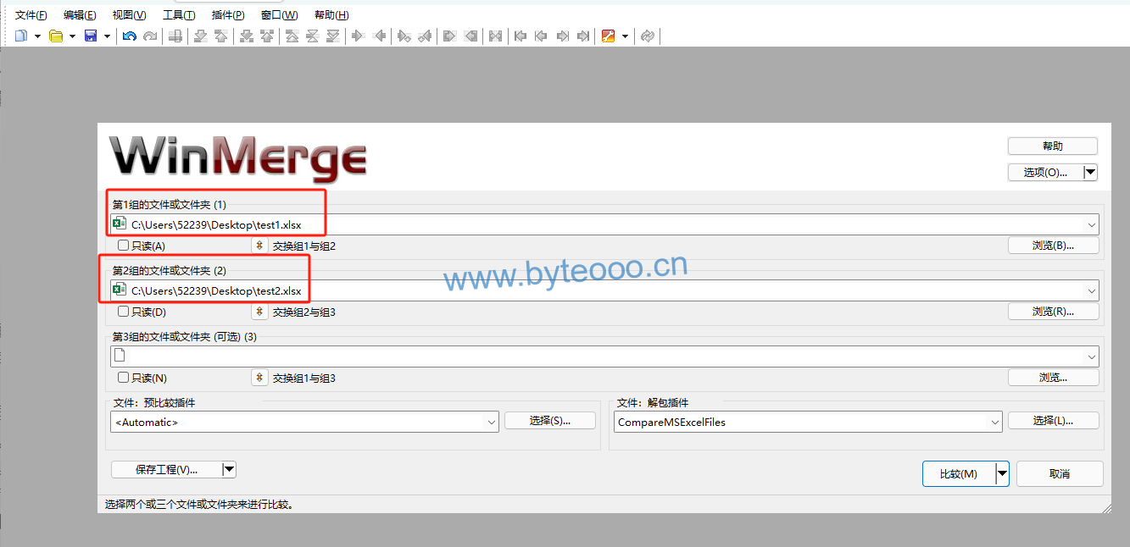Open the 文件(F) menu
This screenshot has width=1130, height=547.
tap(31, 15)
